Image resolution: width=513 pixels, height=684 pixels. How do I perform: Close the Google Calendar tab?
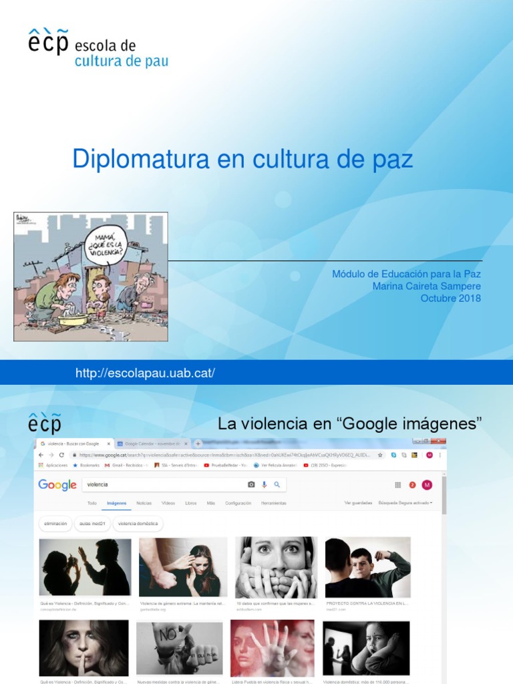[x=186, y=444]
